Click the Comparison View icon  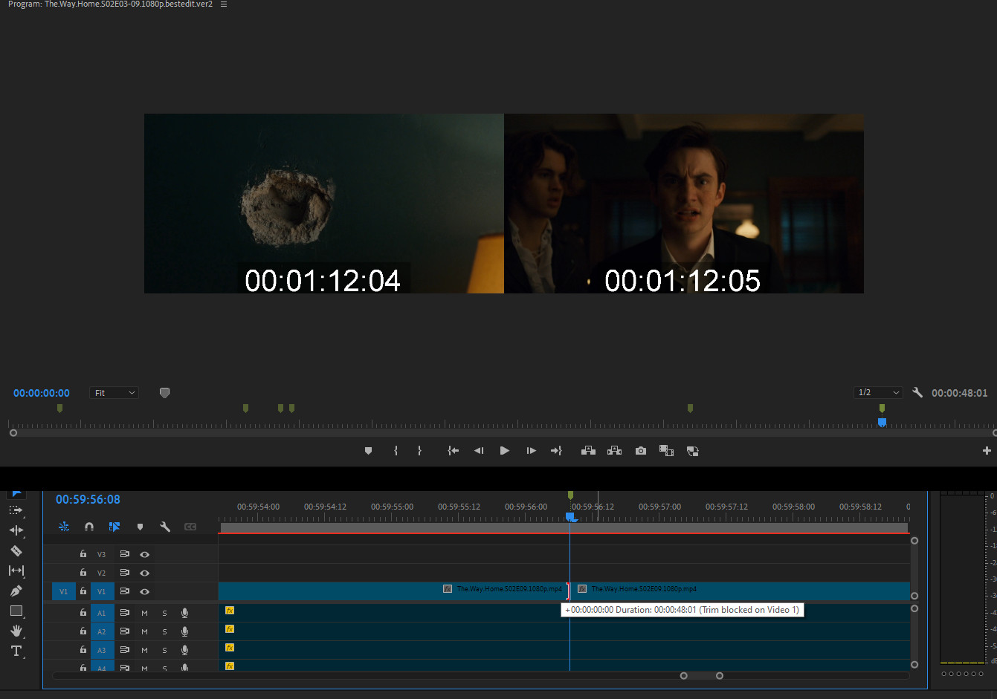pyautogui.click(x=666, y=451)
